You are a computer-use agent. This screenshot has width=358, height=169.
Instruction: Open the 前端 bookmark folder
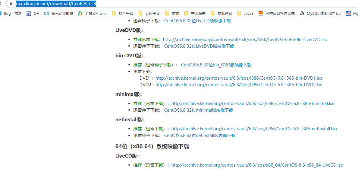click(172, 14)
